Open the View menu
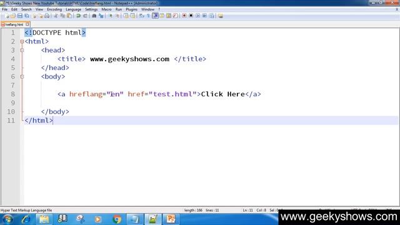This screenshot has height=225, width=400. pos(39,9)
